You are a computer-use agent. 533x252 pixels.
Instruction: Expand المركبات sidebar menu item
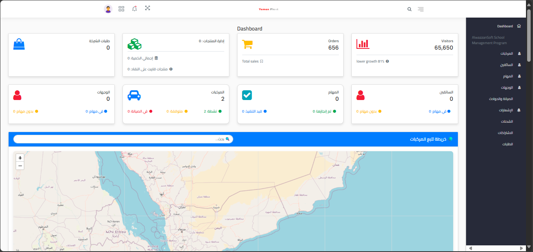click(x=506, y=54)
